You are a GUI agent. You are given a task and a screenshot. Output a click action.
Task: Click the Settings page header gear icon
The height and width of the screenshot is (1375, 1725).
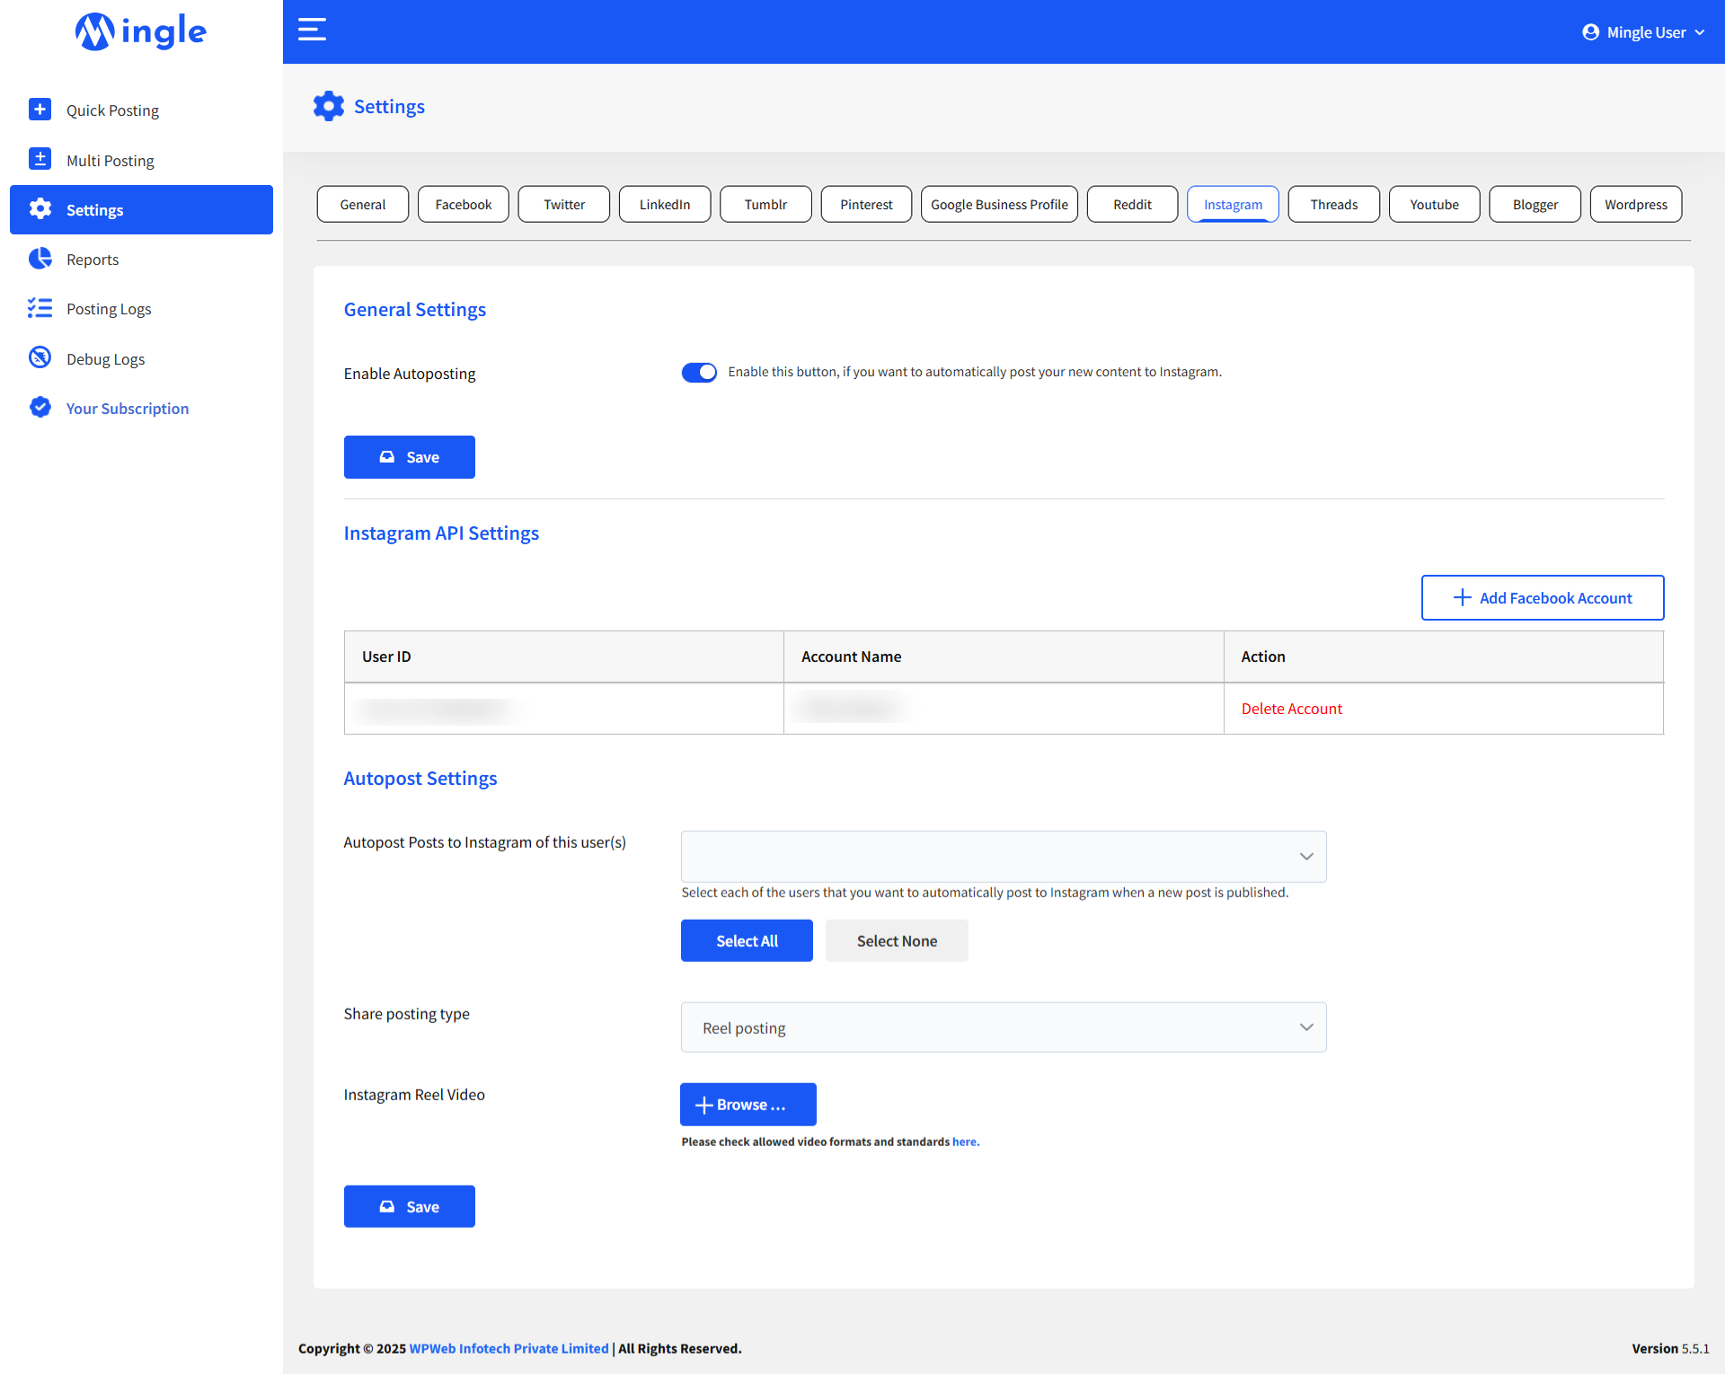(329, 106)
